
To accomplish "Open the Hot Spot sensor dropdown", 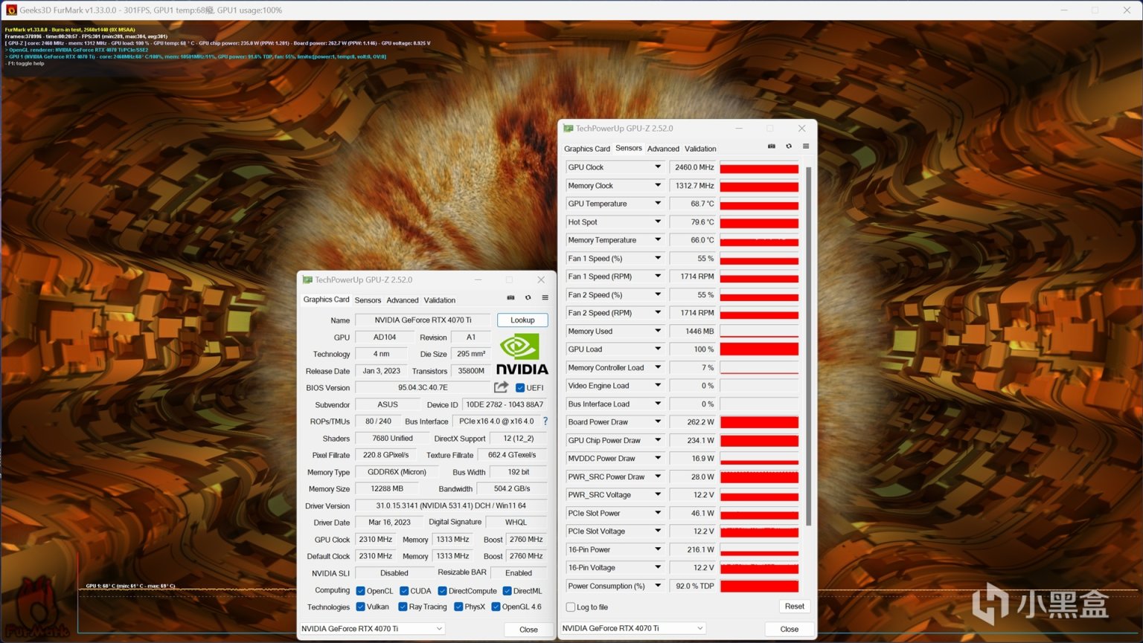I will [x=658, y=222].
